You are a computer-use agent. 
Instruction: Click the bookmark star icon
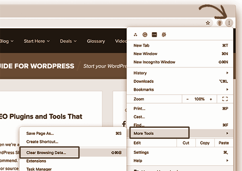coord(208,23)
